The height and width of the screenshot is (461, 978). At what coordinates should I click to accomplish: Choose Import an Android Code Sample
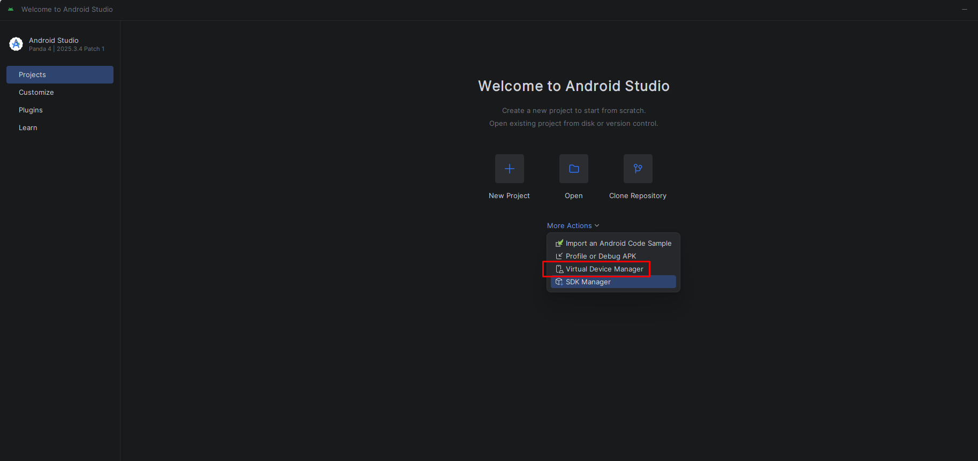coord(613,243)
